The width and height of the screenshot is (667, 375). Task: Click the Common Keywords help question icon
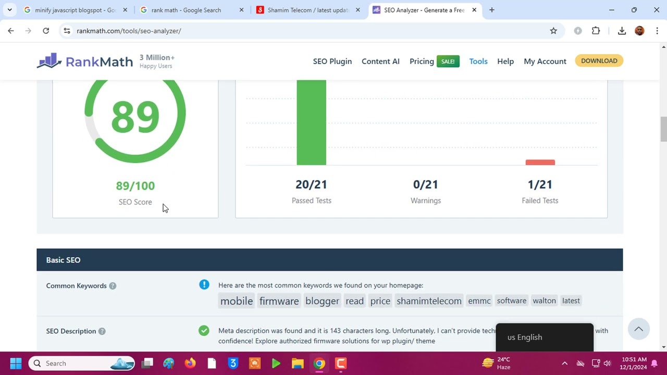pos(113,285)
